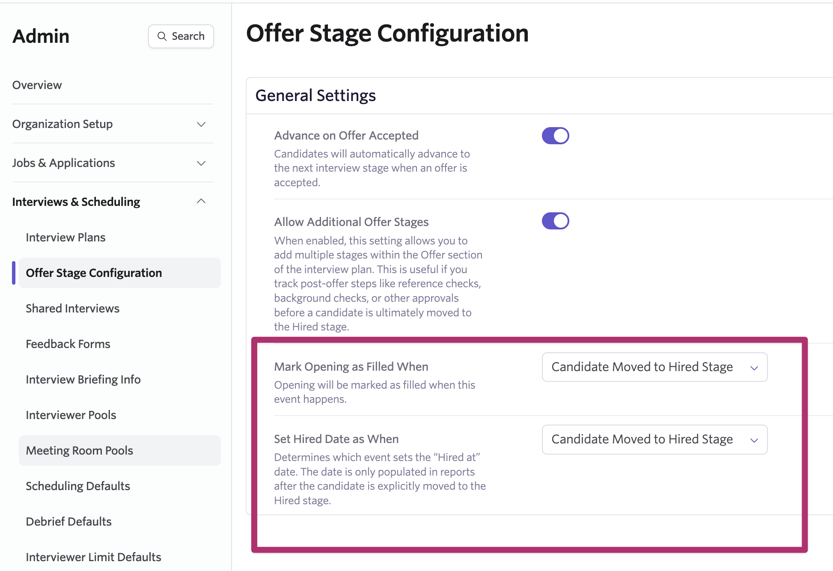The image size is (833, 571).
Task: Open Interviewer Pools settings
Action: click(x=71, y=415)
